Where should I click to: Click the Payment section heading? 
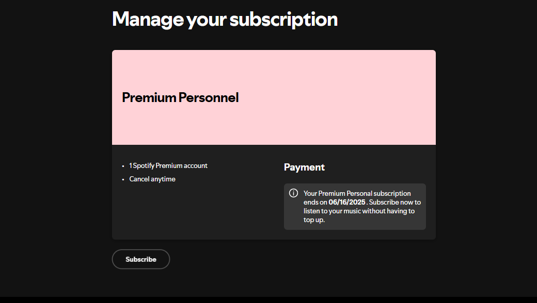pos(304,167)
